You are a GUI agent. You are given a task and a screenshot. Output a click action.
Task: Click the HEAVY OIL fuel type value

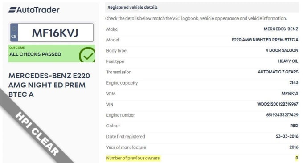click(x=288, y=61)
